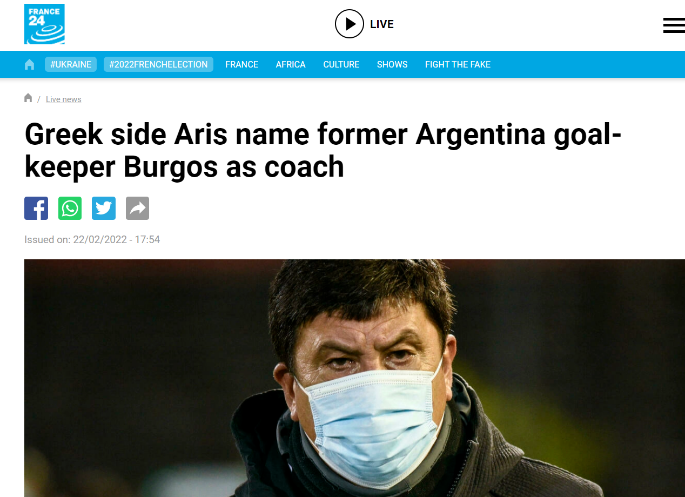The width and height of the screenshot is (685, 497).
Task: Open the SHOWS section
Action: pyautogui.click(x=392, y=64)
